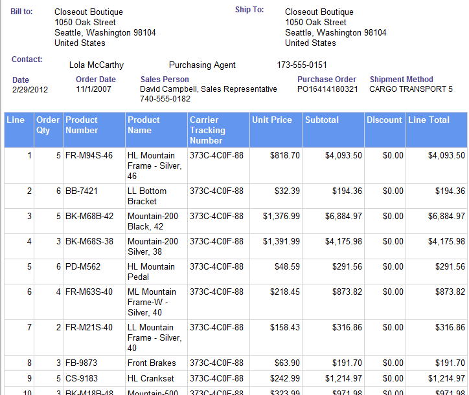The width and height of the screenshot is (469, 395).
Task: Select product number BB-7421
Action: pos(82,191)
